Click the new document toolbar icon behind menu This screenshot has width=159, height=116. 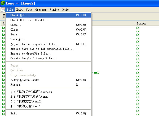[x=4, y=16]
